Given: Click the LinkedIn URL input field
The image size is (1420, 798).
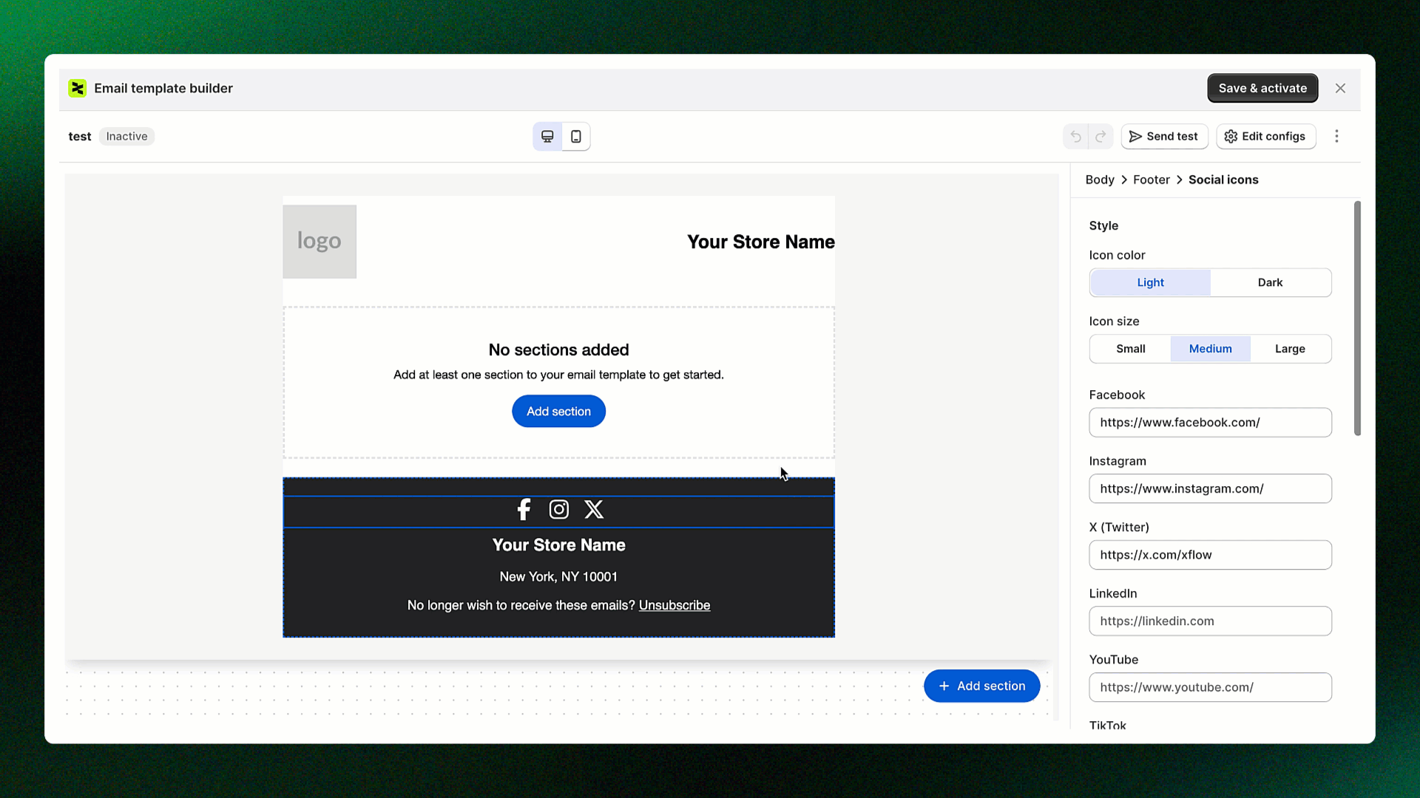Looking at the screenshot, I should pos(1210,621).
